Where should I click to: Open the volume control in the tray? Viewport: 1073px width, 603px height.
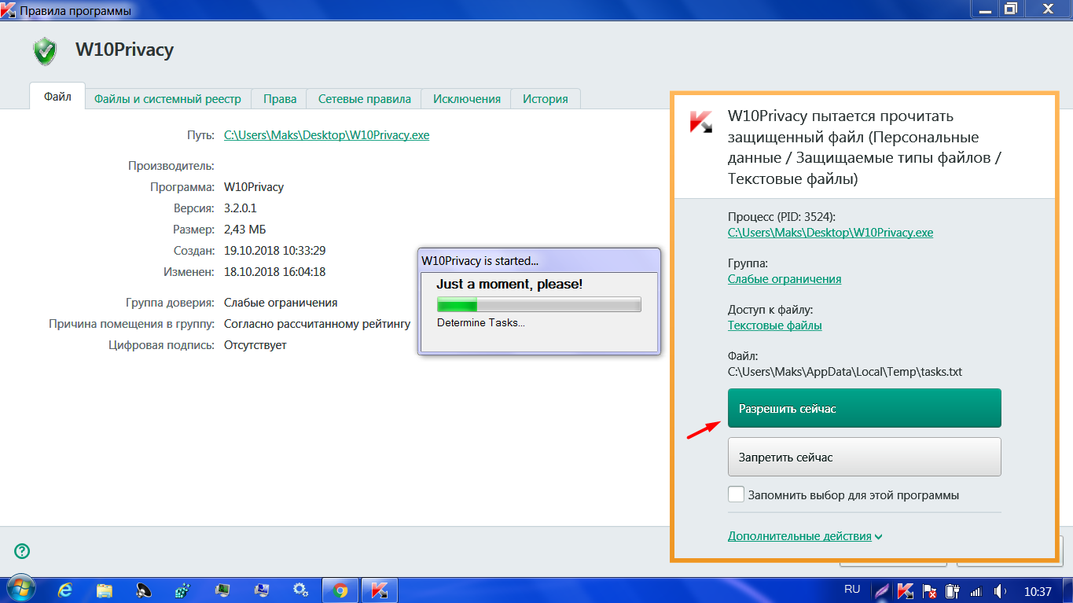point(1001,590)
